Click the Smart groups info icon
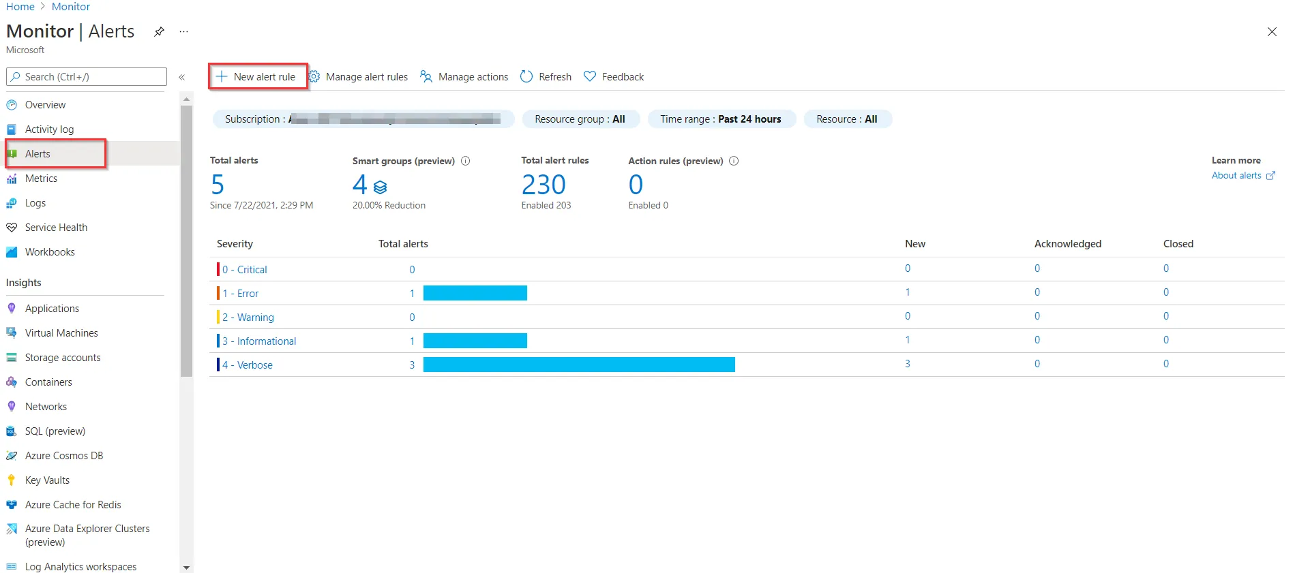This screenshot has height=573, width=1295. coord(466,161)
